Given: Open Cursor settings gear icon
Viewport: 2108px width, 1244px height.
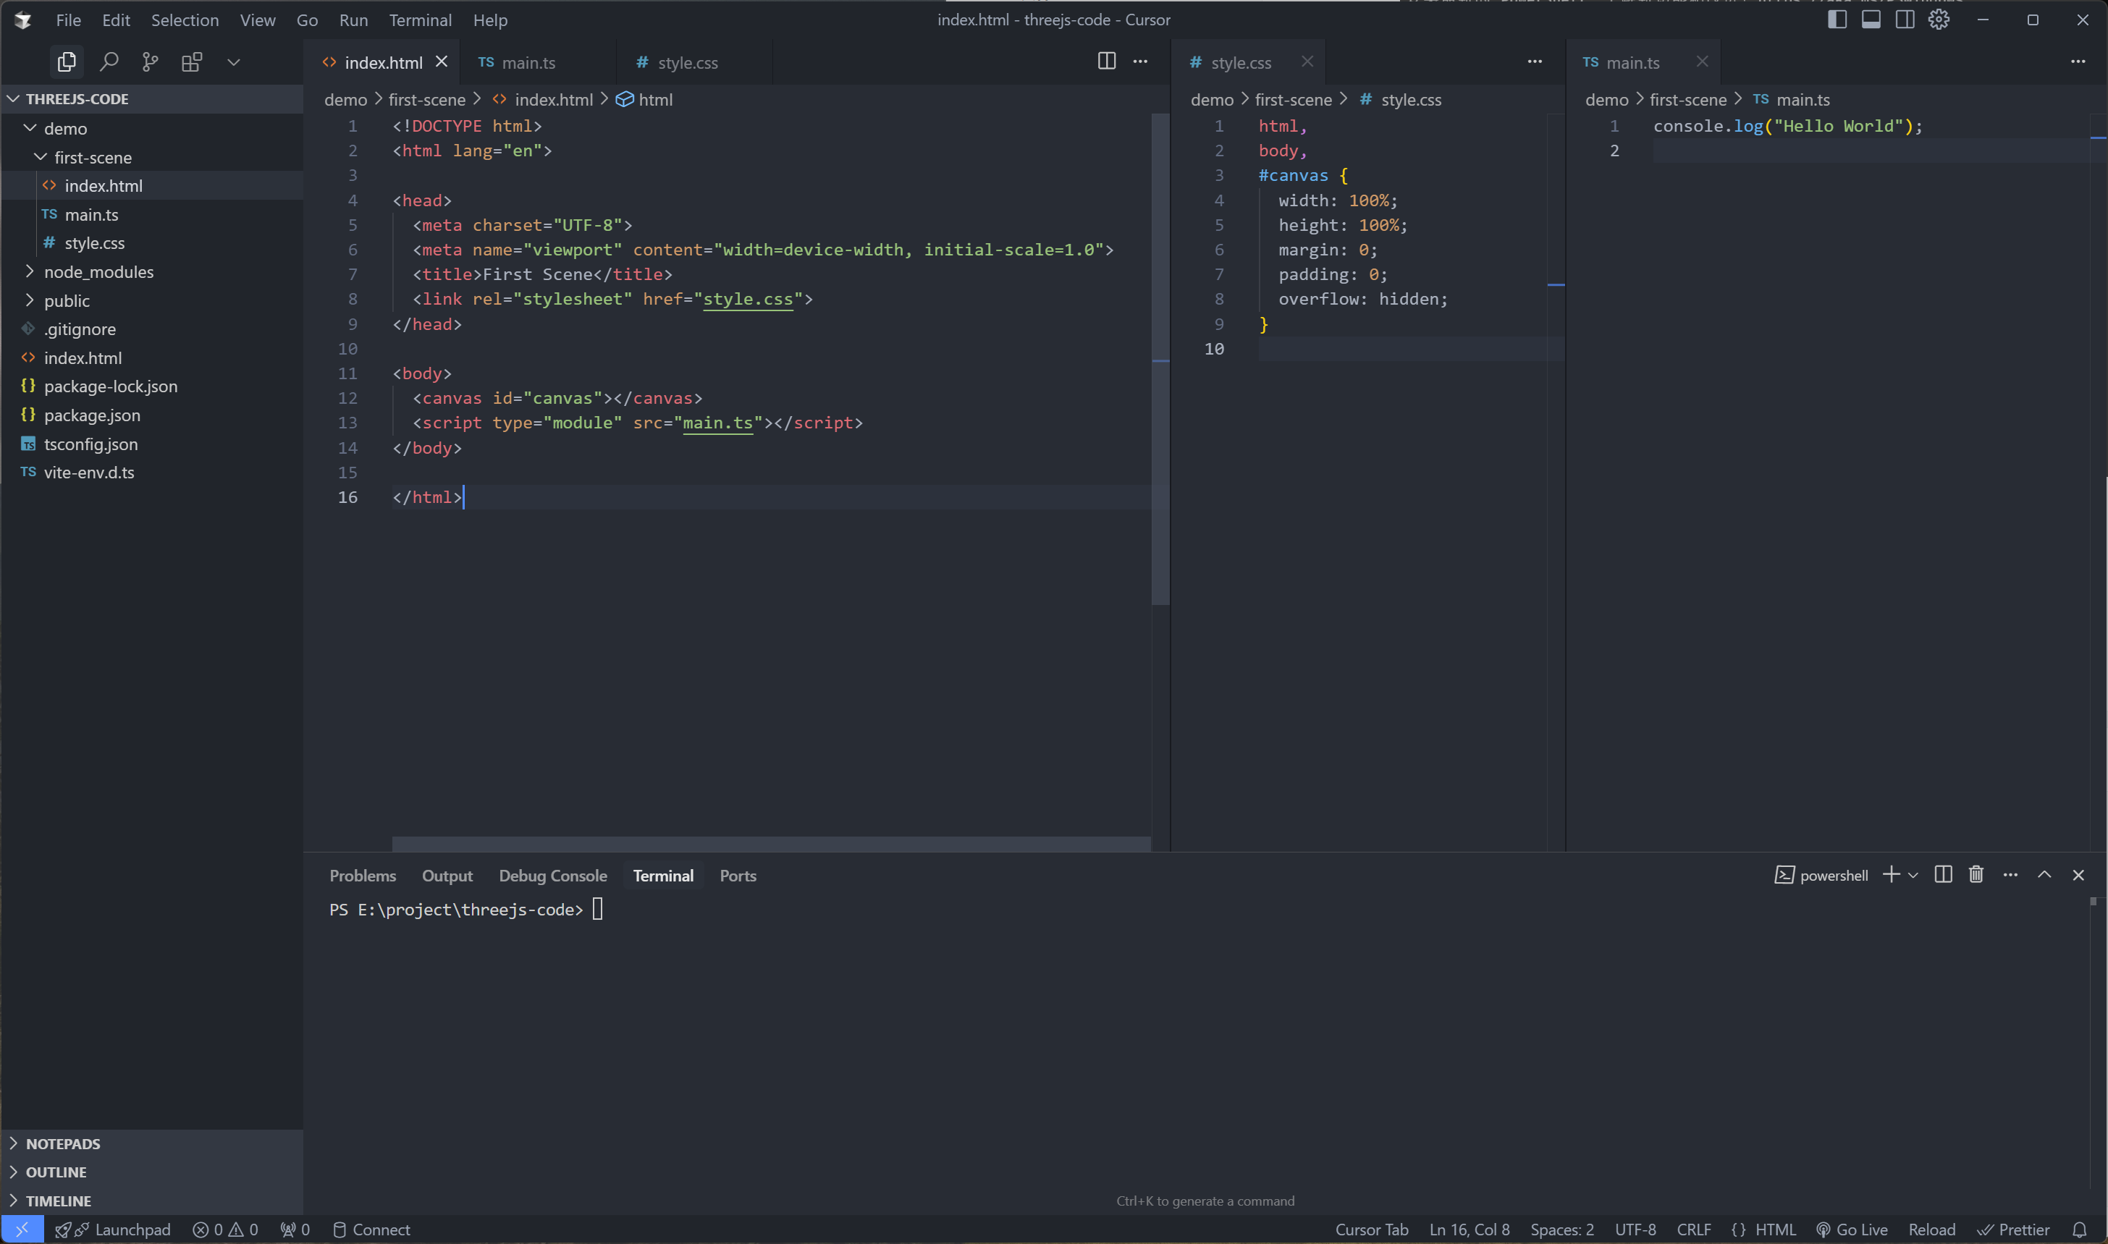Looking at the screenshot, I should (x=1938, y=20).
